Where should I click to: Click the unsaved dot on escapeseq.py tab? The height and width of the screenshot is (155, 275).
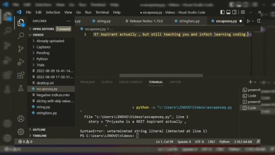[241, 21]
